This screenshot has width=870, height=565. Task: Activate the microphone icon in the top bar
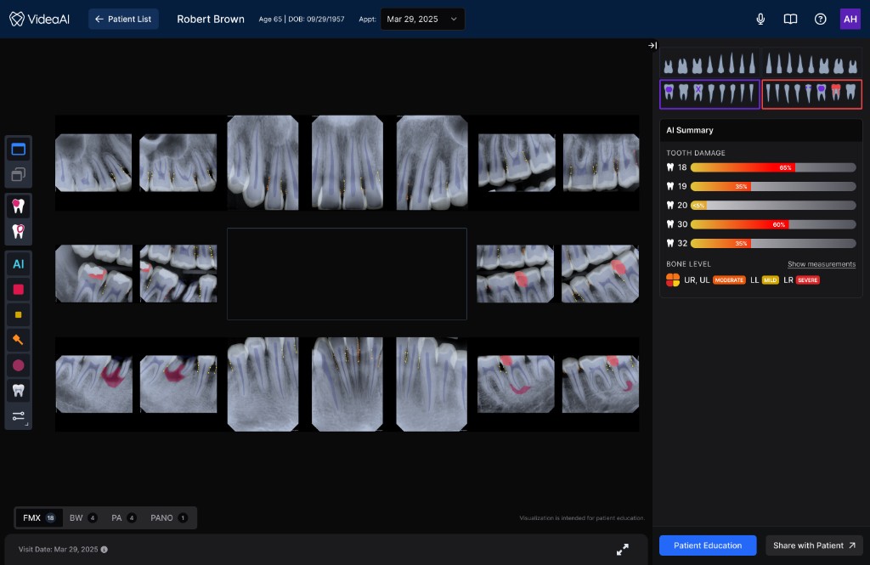click(760, 19)
